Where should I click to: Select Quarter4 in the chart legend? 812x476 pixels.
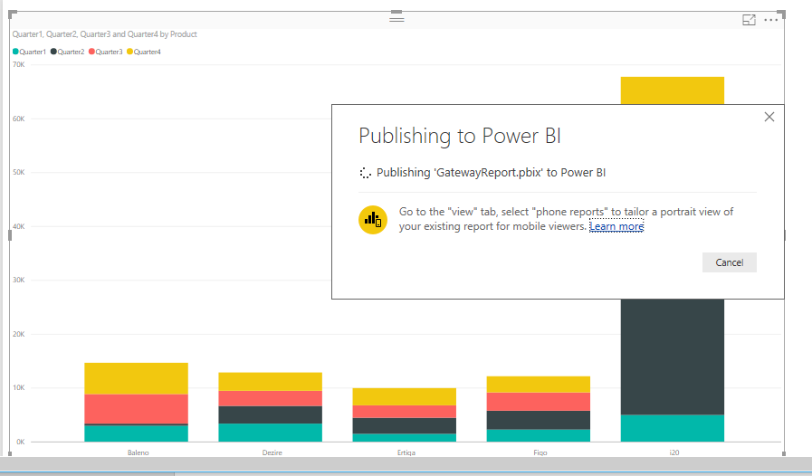click(x=144, y=52)
